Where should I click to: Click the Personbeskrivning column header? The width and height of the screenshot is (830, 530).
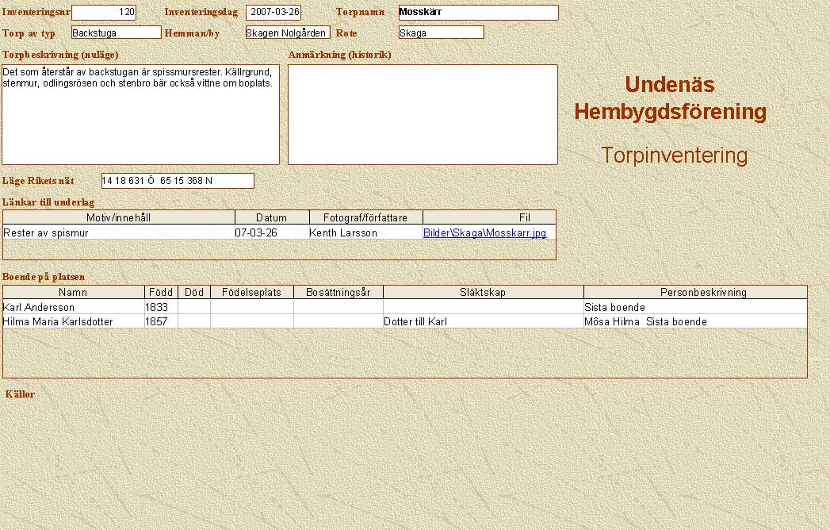(x=695, y=292)
